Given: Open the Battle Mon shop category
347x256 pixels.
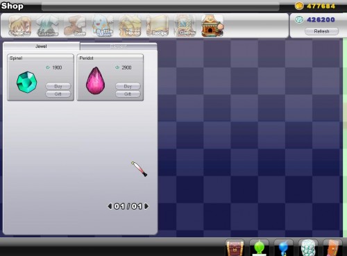Looking at the screenshot, I should [x=103, y=26].
